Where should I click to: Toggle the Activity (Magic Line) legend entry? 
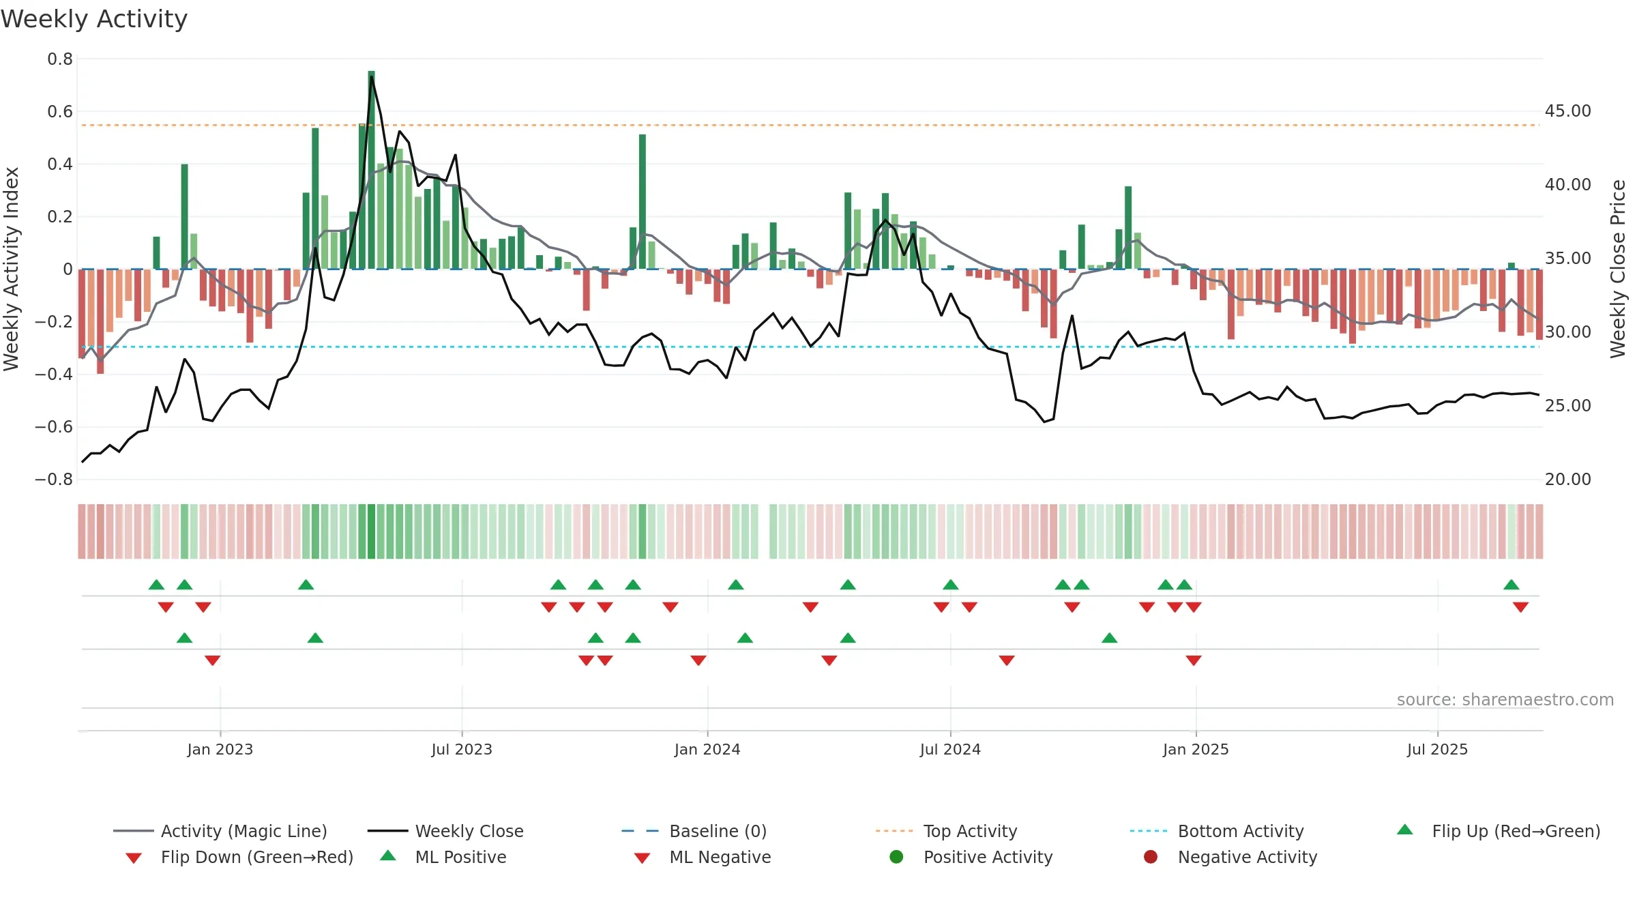220,831
